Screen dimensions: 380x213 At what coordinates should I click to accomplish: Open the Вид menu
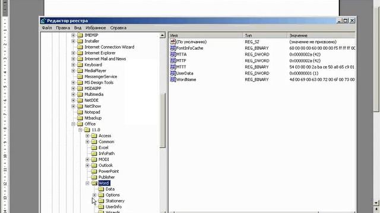coord(78,28)
